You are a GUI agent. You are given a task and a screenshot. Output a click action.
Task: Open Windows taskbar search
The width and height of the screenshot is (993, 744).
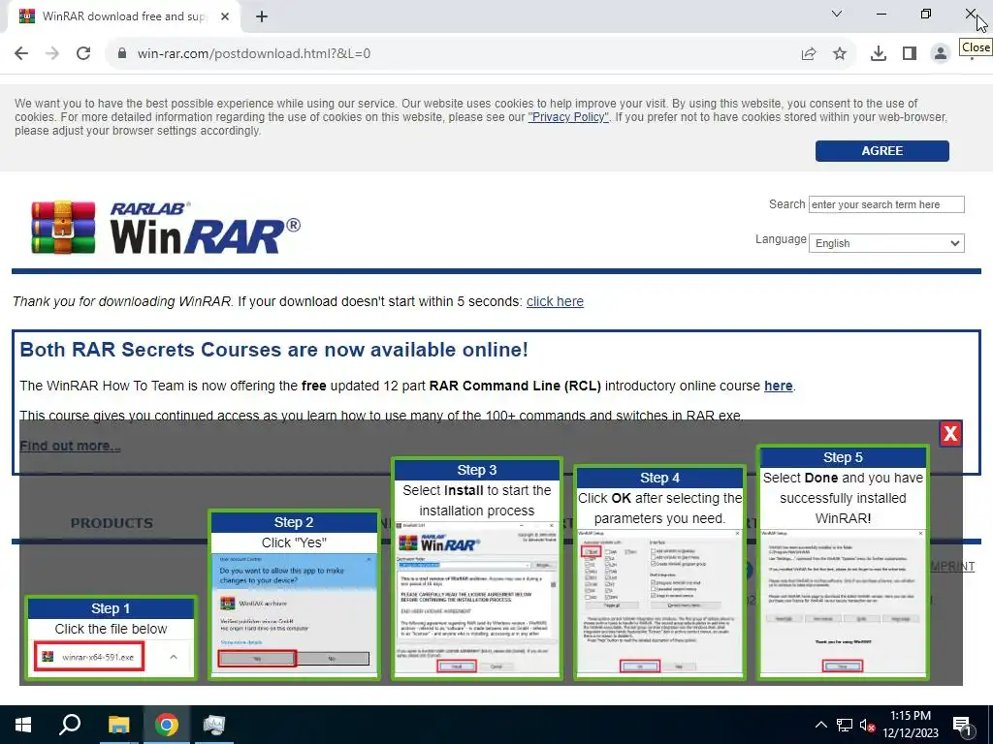(70, 725)
